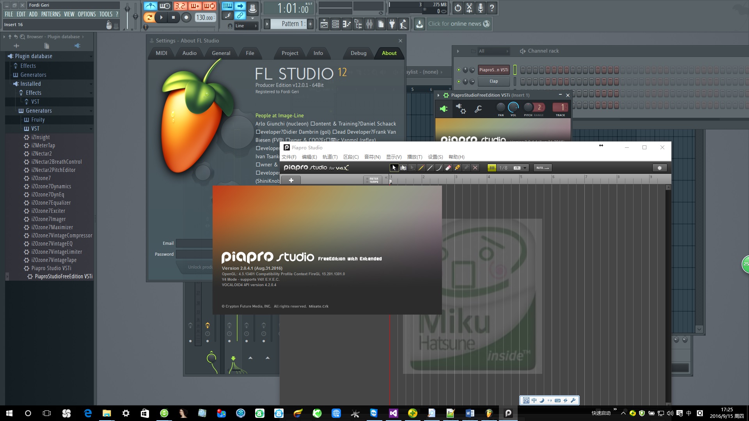Open the mixer view icon
This screenshot has width=749, height=421.
pyautogui.click(x=369, y=24)
